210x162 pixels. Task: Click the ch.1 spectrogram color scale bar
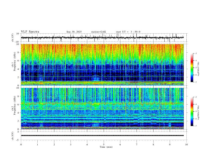click(192, 68)
